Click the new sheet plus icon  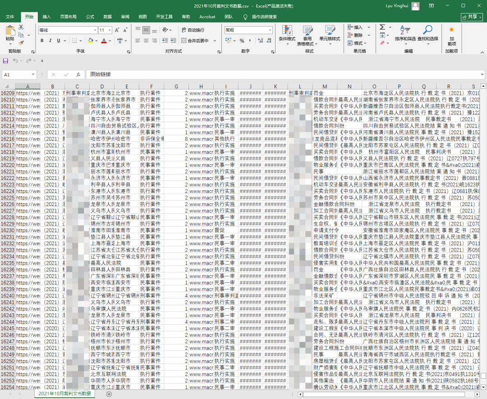point(109,394)
